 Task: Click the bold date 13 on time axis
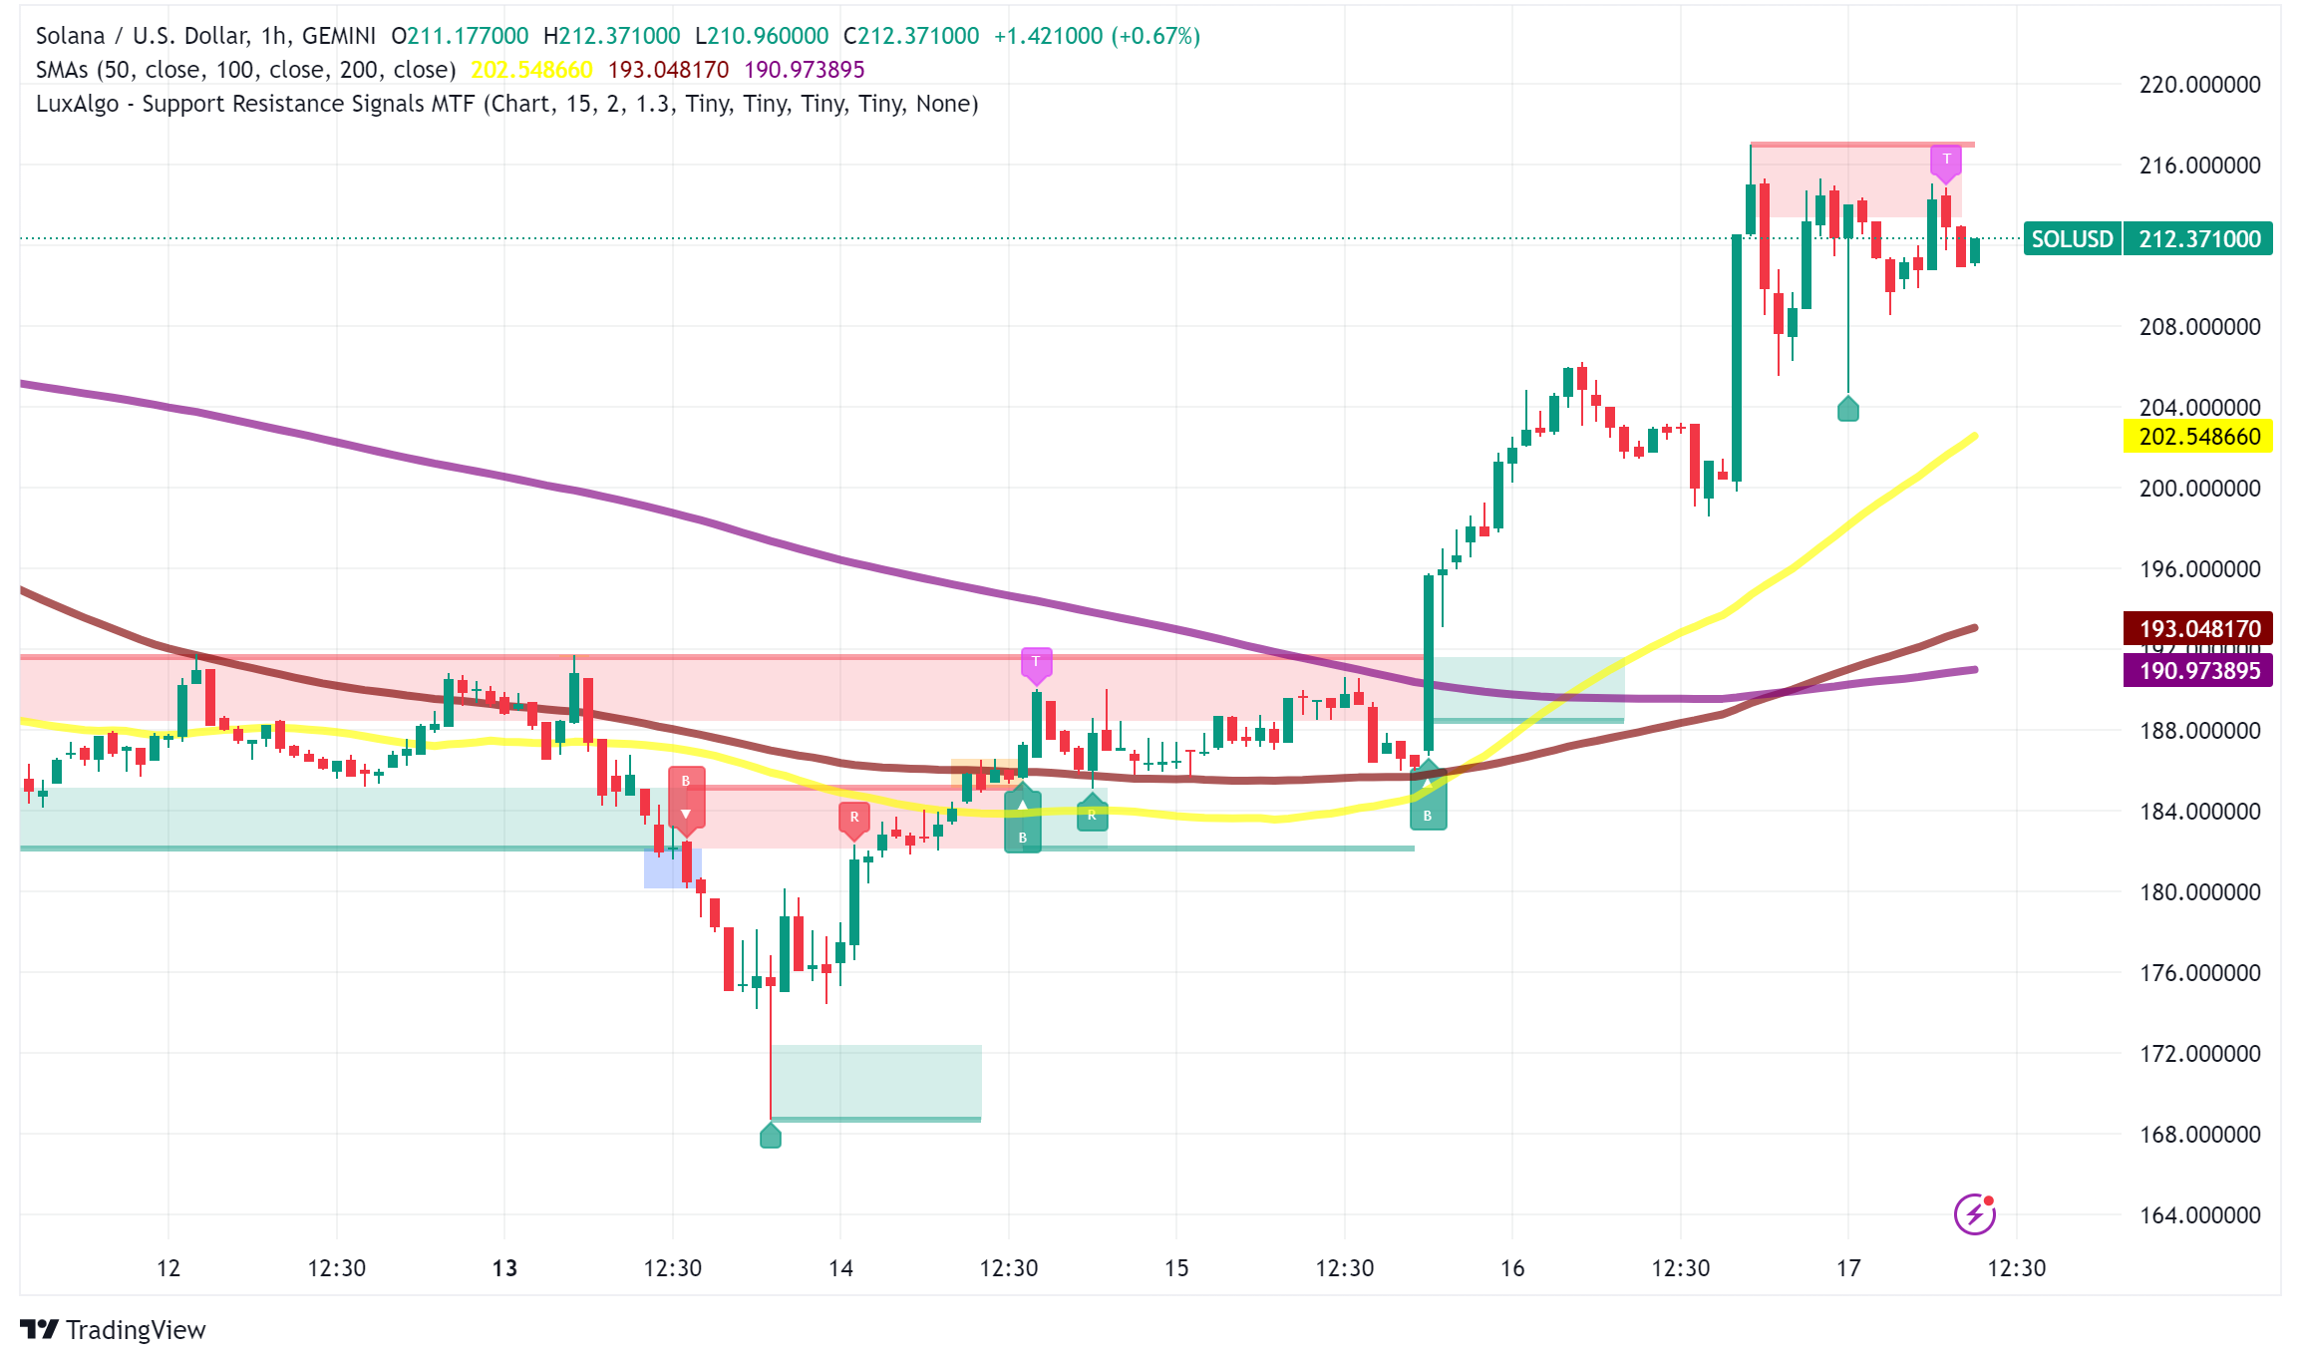504,1268
